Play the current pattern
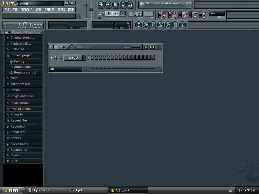The height and width of the screenshot is (194, 259). 109,13
